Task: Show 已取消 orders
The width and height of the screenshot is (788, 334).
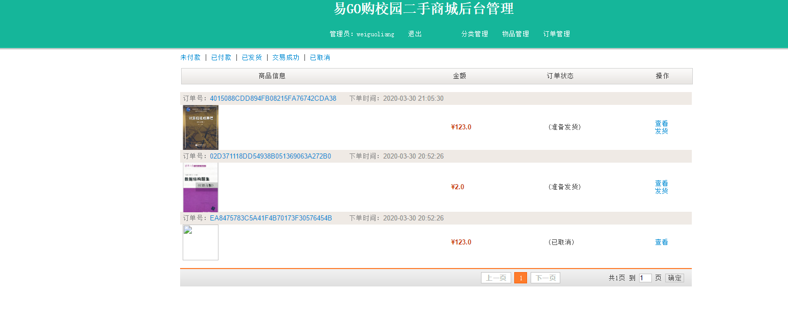Action: click(320, 58)
